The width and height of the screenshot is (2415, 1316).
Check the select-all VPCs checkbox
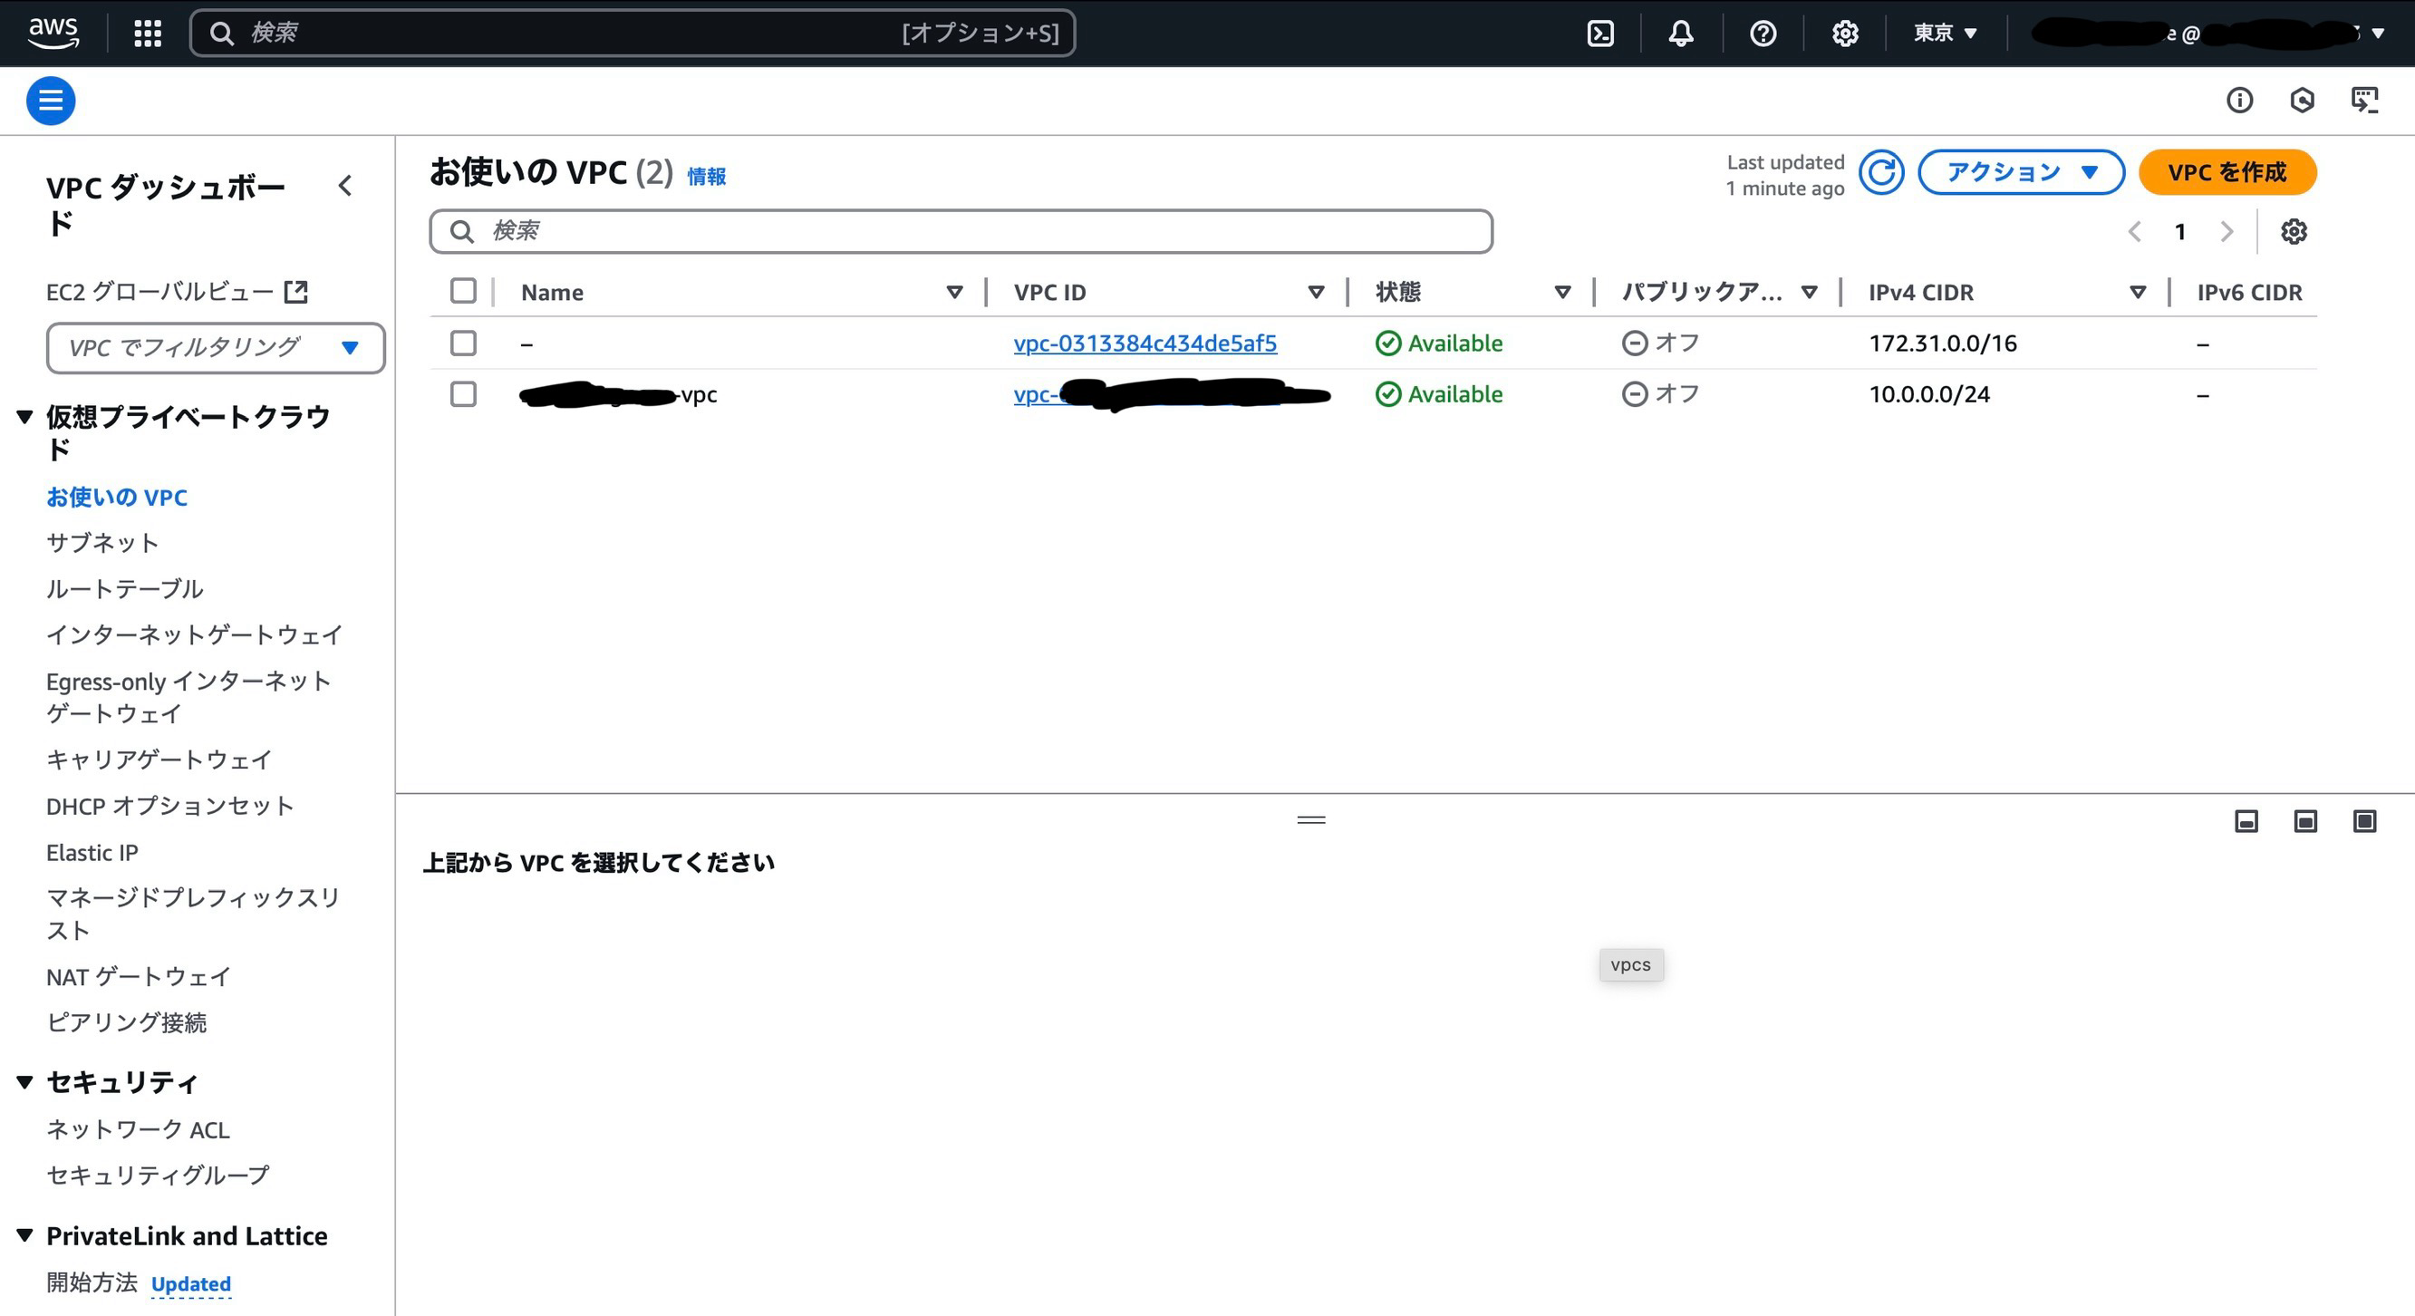(463, 292)
